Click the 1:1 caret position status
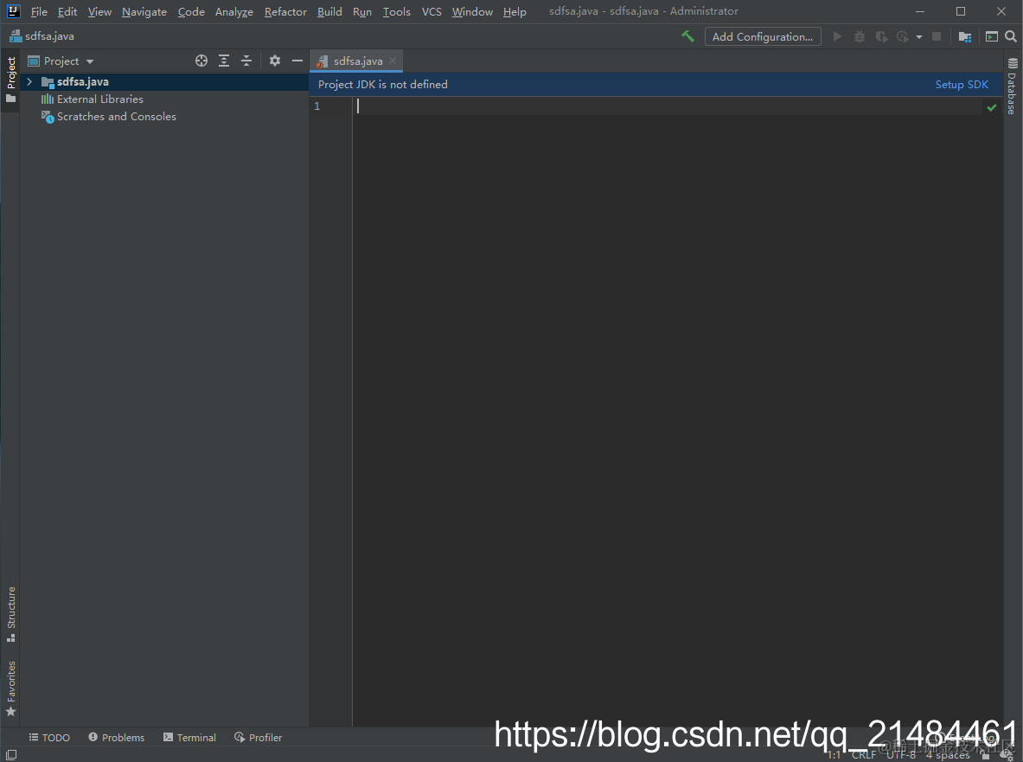The width and height of the screenshot is (1023, 762). point(834,755)
